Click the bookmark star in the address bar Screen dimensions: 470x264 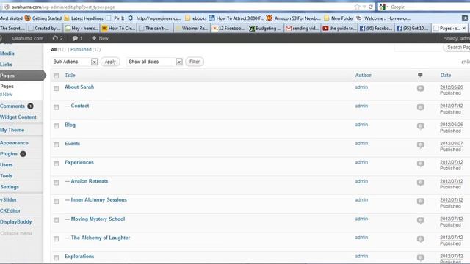[x=357, y=7]
